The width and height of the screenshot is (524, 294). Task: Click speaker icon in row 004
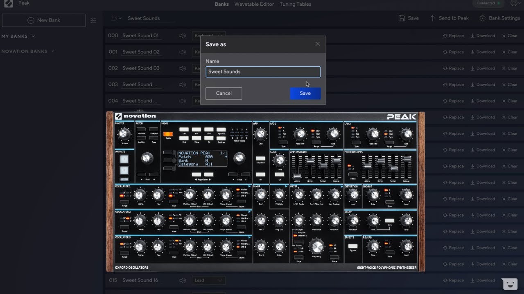[183, 101]
